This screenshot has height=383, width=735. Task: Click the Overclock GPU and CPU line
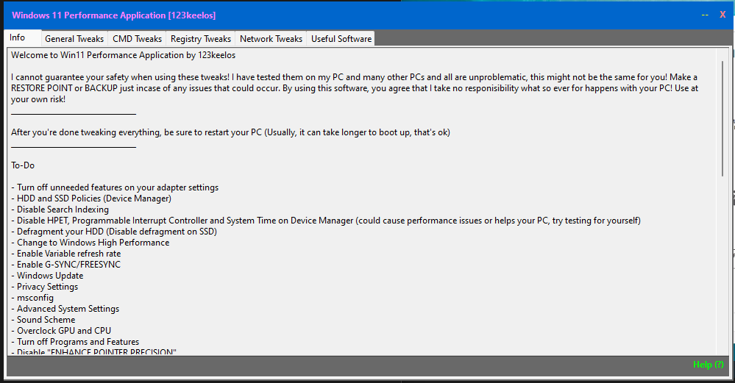[61, 331]
